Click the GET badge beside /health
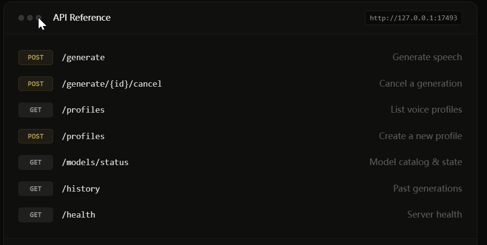The image size is (487, 245). [x=35, y=215]
